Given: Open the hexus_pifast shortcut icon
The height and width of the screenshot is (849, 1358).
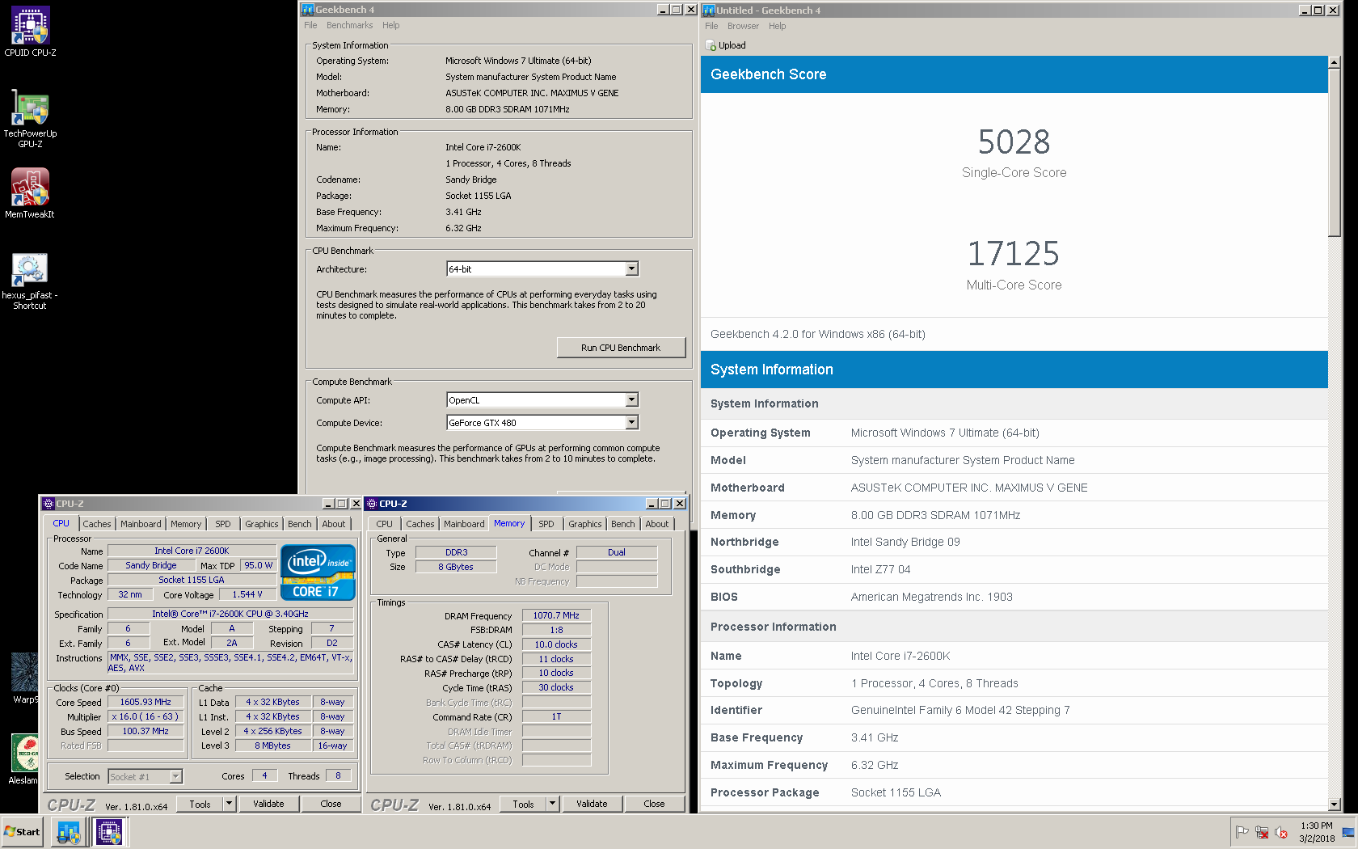Looking at the screenshot, I should [30, 281].
